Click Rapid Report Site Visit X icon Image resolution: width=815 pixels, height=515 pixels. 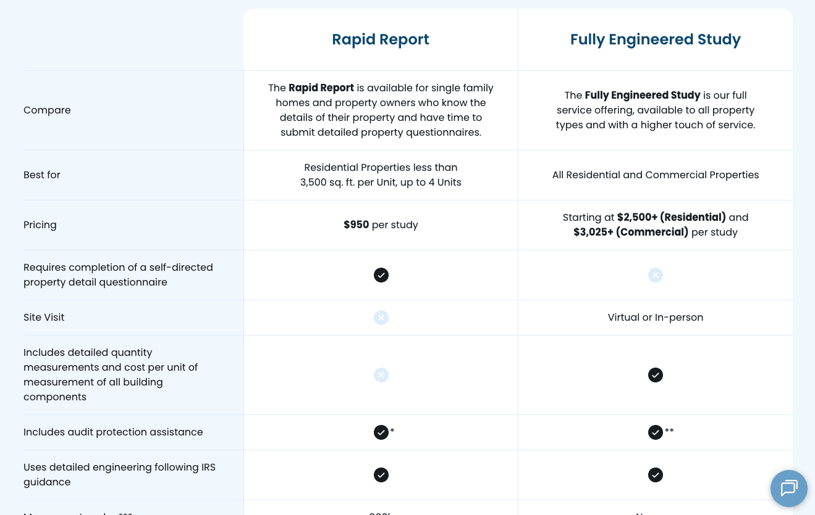[381, 318]
